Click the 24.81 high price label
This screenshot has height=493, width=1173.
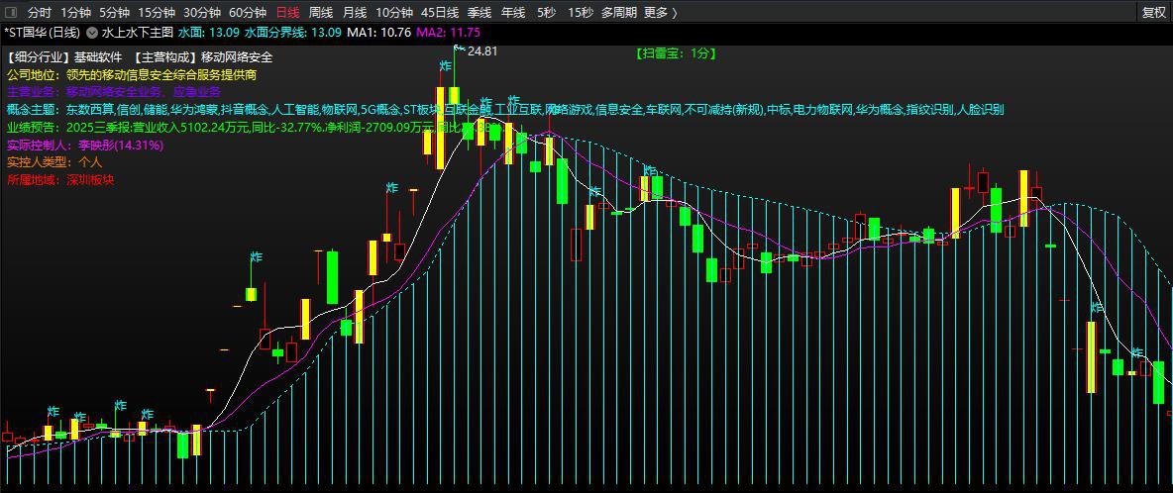point(482,50)
